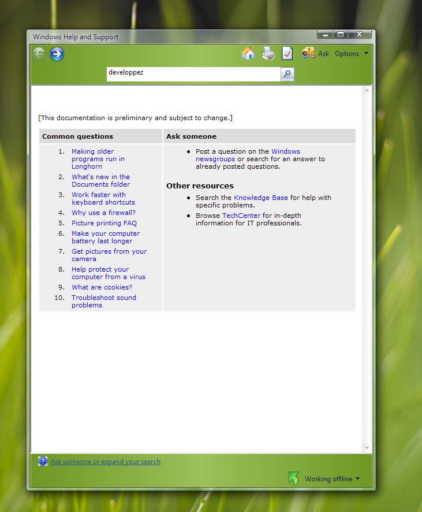The image size is (422, 512).
Task: Click the Back arrow button
Action: pyautogui.click(x=39, y=54)
